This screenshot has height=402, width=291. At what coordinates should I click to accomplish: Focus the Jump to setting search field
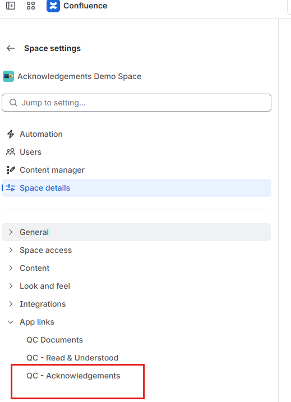tap(136, 103)
